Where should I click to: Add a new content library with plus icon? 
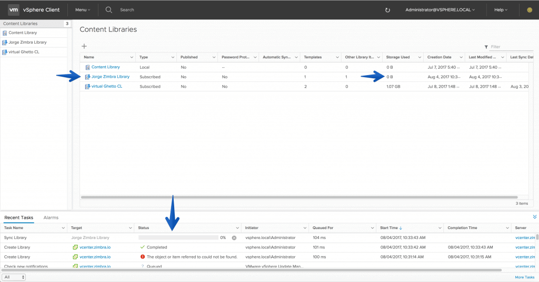[84, 46]
